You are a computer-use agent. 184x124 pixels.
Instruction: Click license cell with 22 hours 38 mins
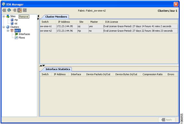tap(140, 31)
